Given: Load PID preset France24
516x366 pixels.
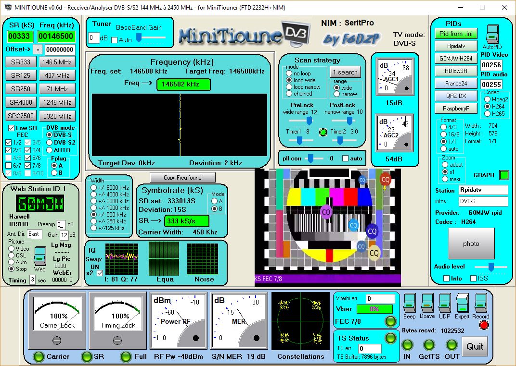Looking at the screenshot, I should tap(456, 84).
